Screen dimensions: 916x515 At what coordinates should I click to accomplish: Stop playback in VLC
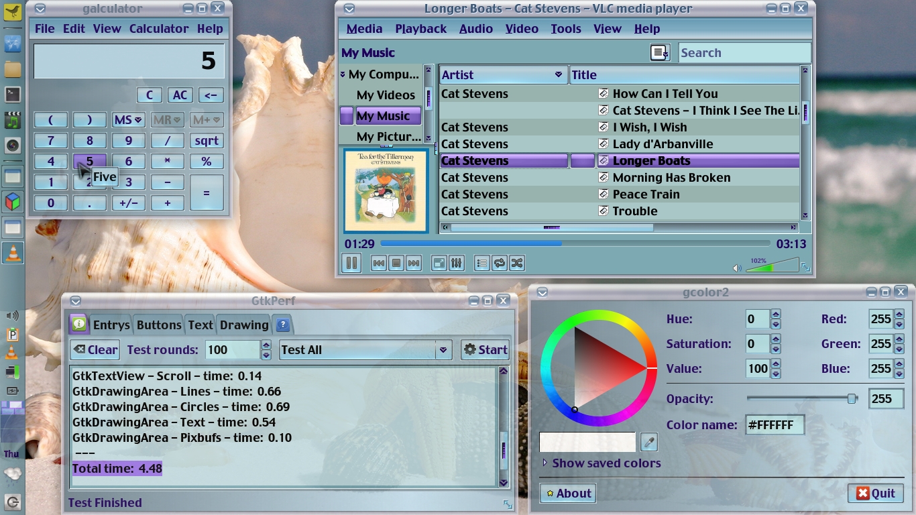pyautogui.click(x=396, y=264)
